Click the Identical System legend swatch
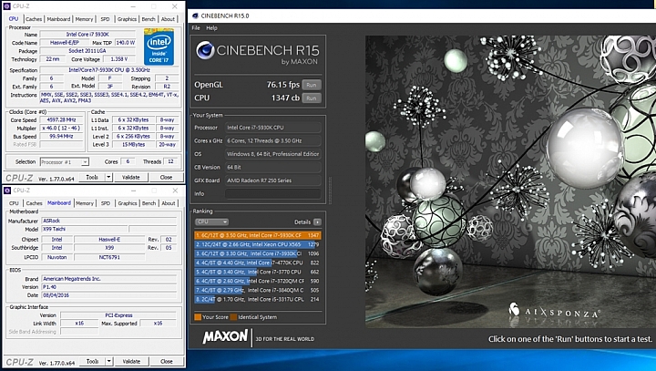The height and width of the screenshot is (371, 656). [233, 317]
